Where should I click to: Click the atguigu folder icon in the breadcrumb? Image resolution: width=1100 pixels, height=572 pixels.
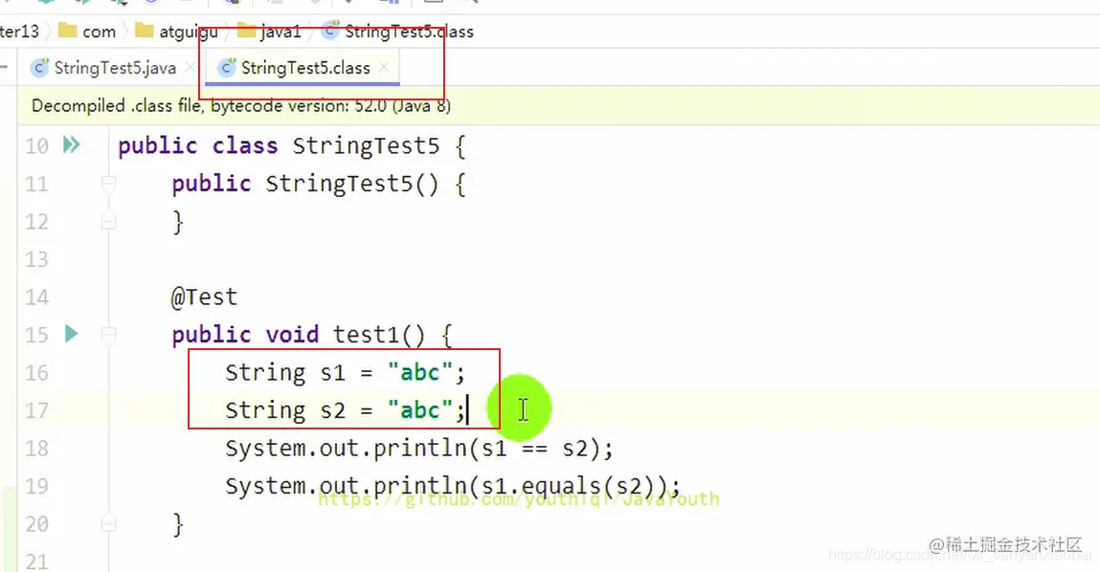coord(144,31)
